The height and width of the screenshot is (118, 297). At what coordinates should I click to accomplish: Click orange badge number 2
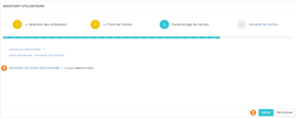click(253, 112)
